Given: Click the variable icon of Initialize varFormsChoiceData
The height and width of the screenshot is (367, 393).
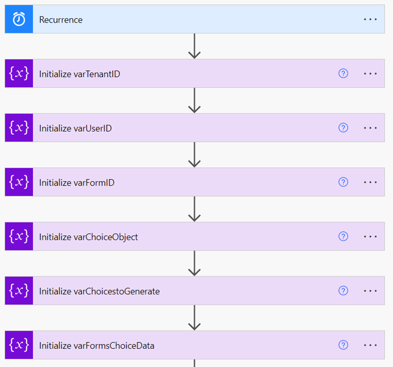Looking at the screenshot, I should click(19, 345).
